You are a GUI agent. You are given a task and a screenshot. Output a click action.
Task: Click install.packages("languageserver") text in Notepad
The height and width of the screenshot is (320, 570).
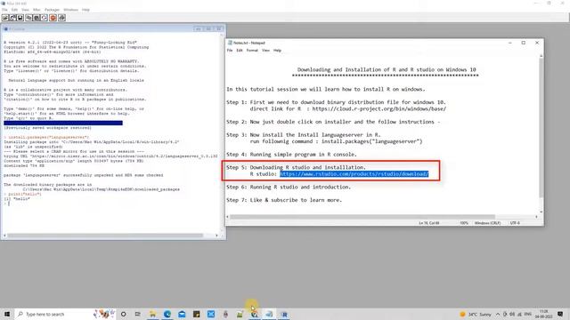point(372,141)
